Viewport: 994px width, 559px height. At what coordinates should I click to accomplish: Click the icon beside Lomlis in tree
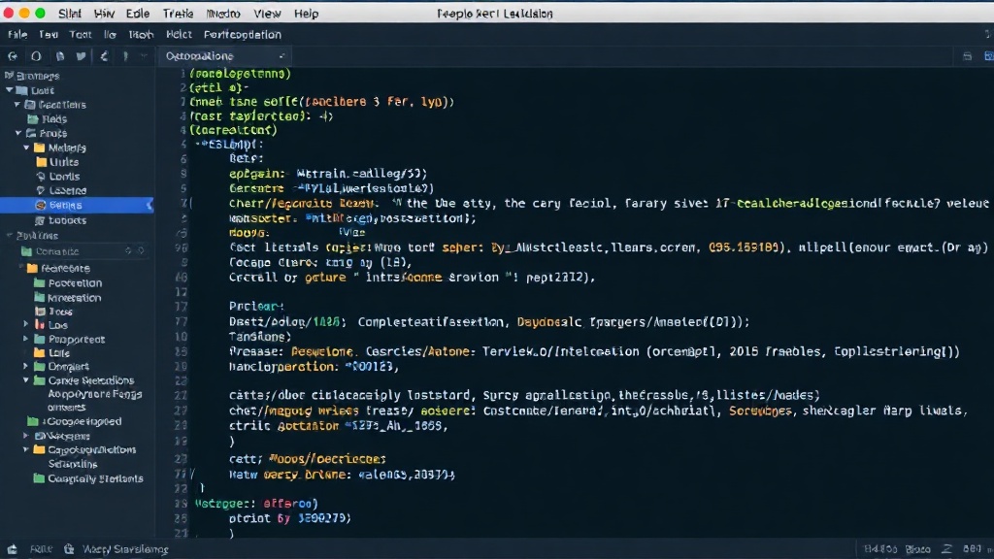pos(41,177)
